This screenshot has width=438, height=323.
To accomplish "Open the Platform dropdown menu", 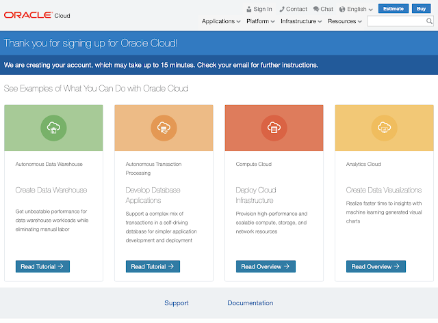I will click(x=261, y=21).
